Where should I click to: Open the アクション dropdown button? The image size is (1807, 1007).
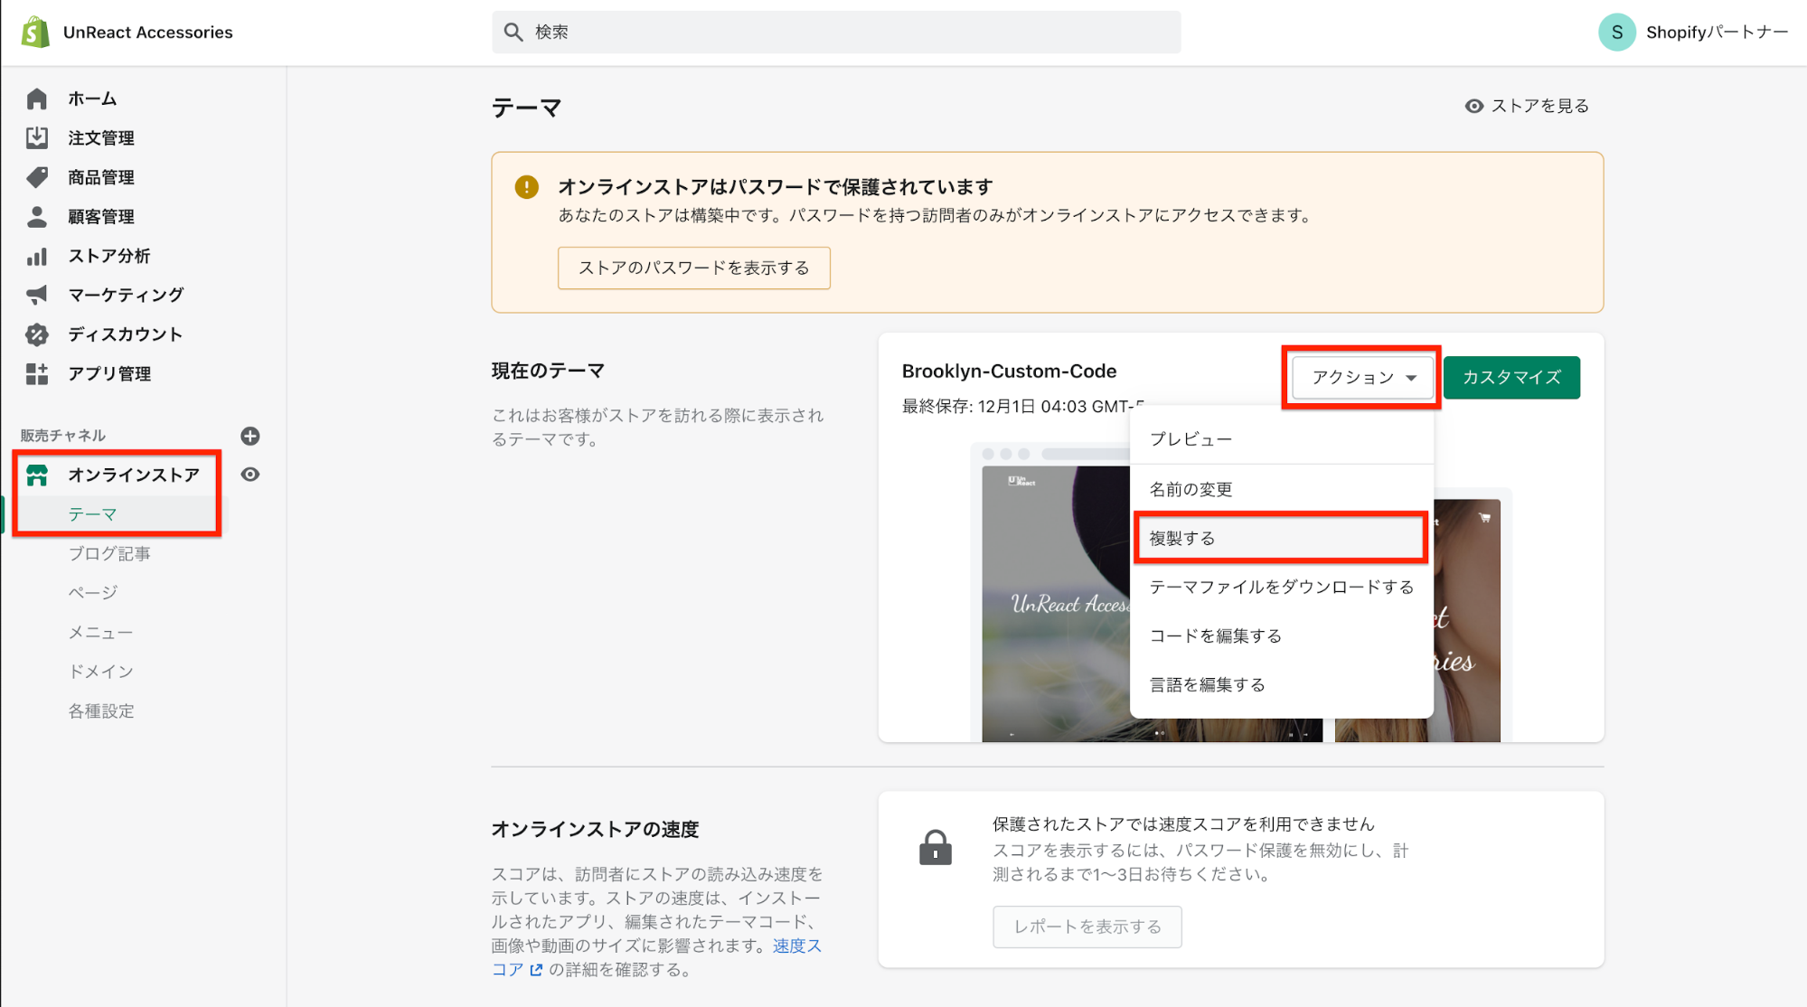click(x=1362, y=377)
